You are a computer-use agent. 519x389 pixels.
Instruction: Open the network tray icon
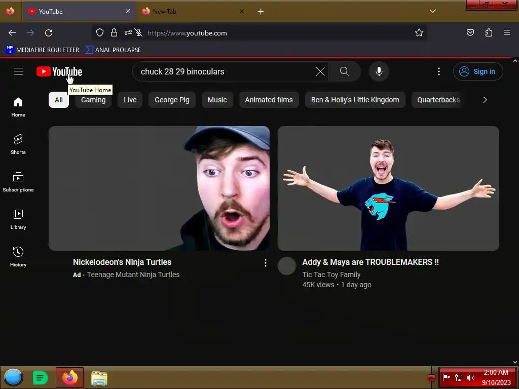tap(458, 377)
